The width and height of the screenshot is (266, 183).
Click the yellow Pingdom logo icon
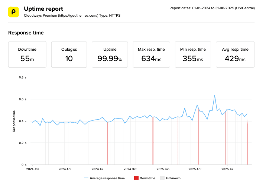pyautogui.click(x=13, y=11)
